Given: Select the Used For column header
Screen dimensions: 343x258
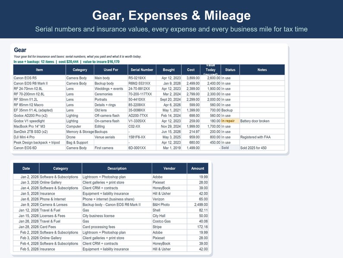Looking at the screenshot, I should point(111,70).
